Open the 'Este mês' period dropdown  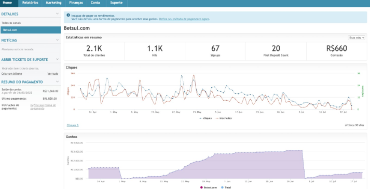tap(357, 38)
